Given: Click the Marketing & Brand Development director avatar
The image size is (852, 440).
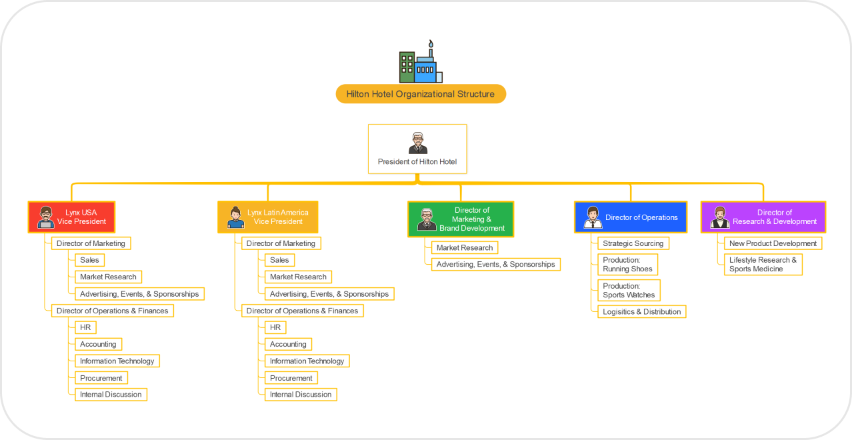Looking at the screenshot, I should [427, 219].
